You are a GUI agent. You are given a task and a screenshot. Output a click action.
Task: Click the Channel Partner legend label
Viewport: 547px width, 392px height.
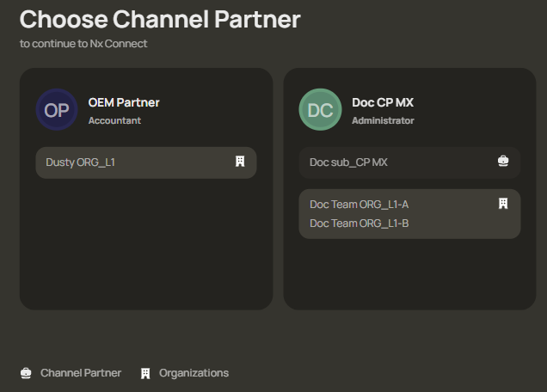[x=81, y=373]
